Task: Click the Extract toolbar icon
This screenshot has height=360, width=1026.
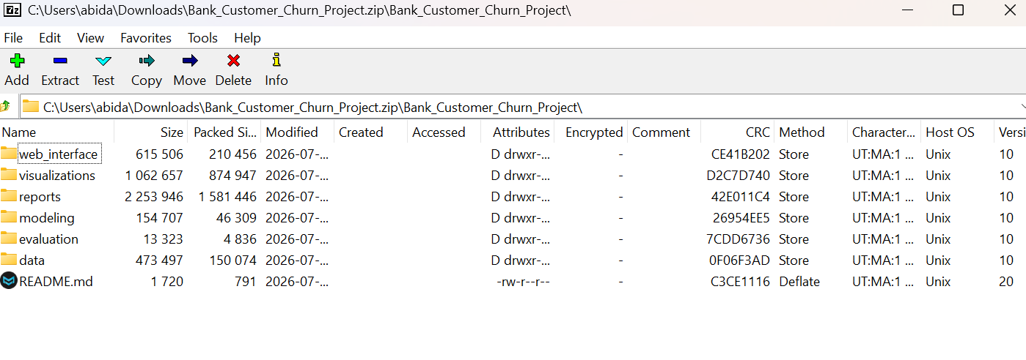Action: click(59, 61)
